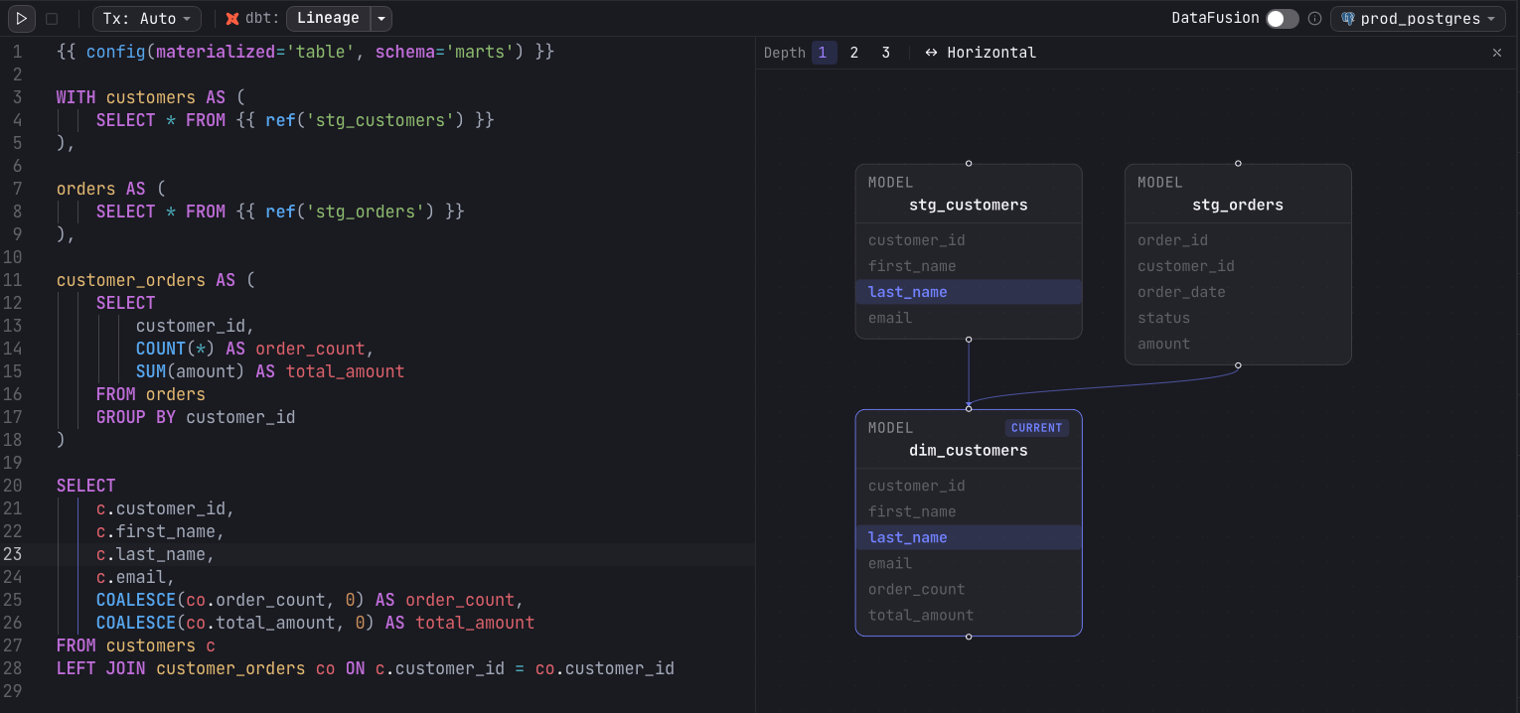
Task: Click FROM customers c on line 27
Action: click(x=136, y=645)
